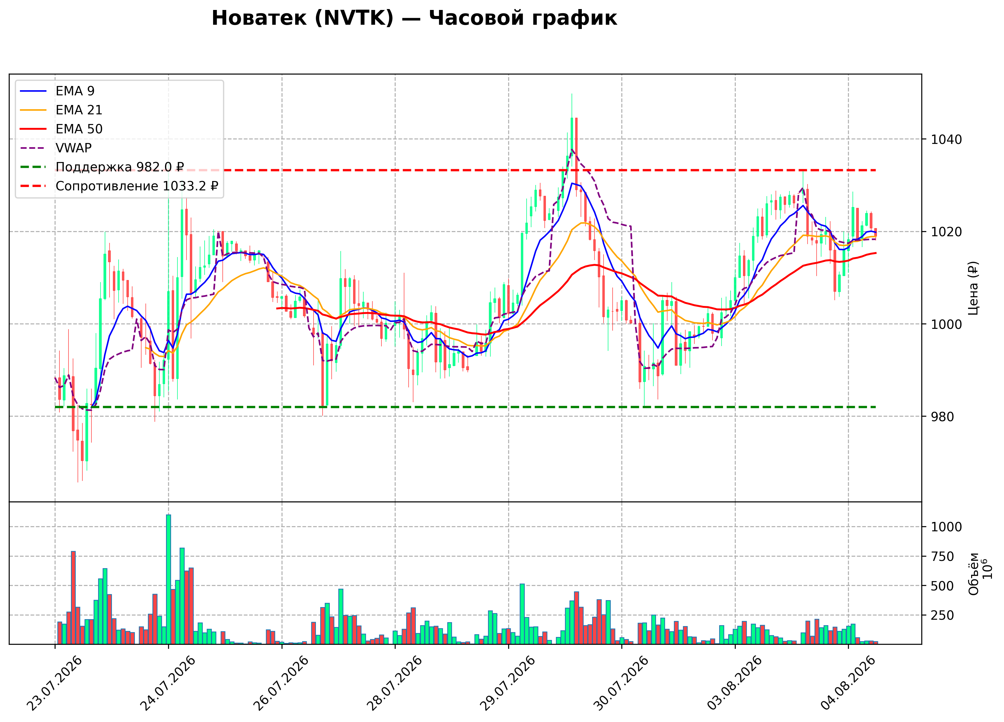Click the "Объём" axis label
The height and width of the screenshot is (722, 1004).
(x=973, y=574)
